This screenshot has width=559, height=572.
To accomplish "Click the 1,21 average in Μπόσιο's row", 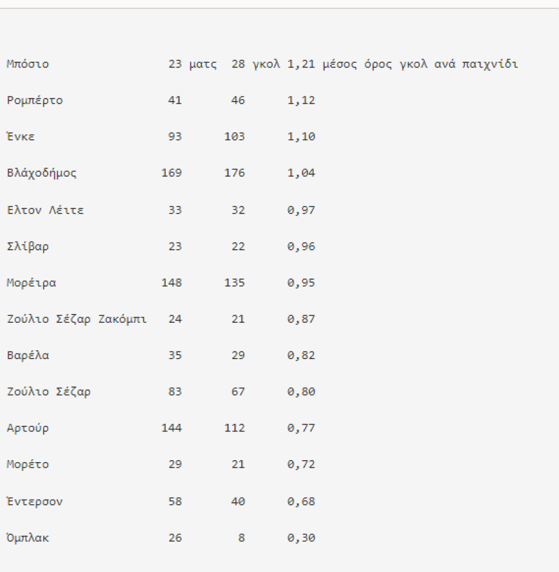I will [x=301, y=64].
